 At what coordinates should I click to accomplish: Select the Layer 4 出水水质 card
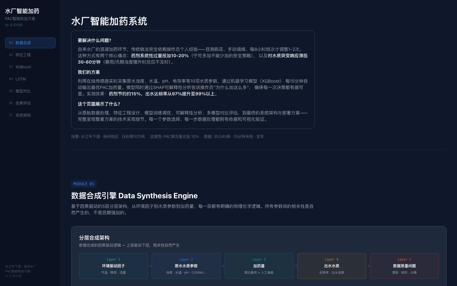coord(332,266)
